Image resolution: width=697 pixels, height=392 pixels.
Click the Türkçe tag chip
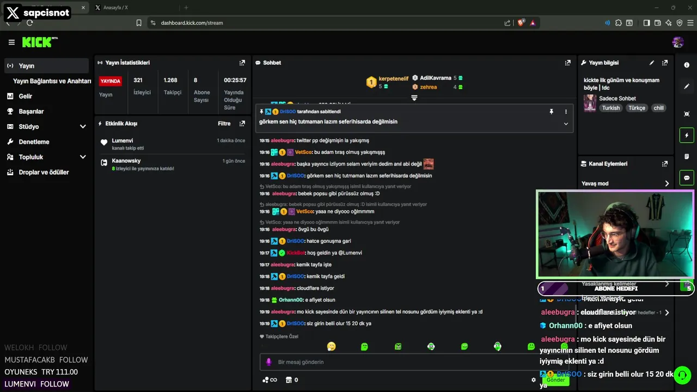click(637, 108)
